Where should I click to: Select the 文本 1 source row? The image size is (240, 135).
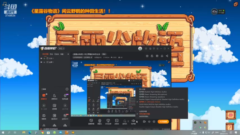coord(55,58)
